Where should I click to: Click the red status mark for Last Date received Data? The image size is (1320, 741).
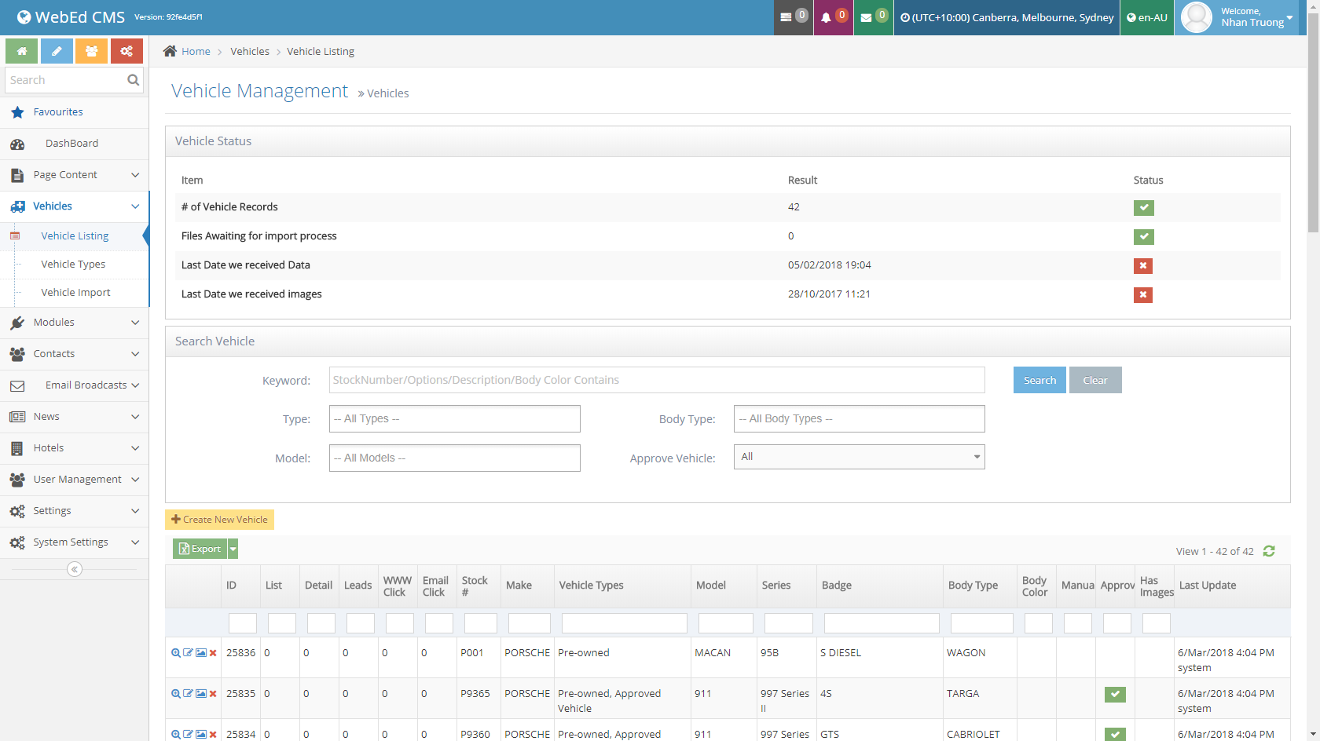[x=1143, y=265]
